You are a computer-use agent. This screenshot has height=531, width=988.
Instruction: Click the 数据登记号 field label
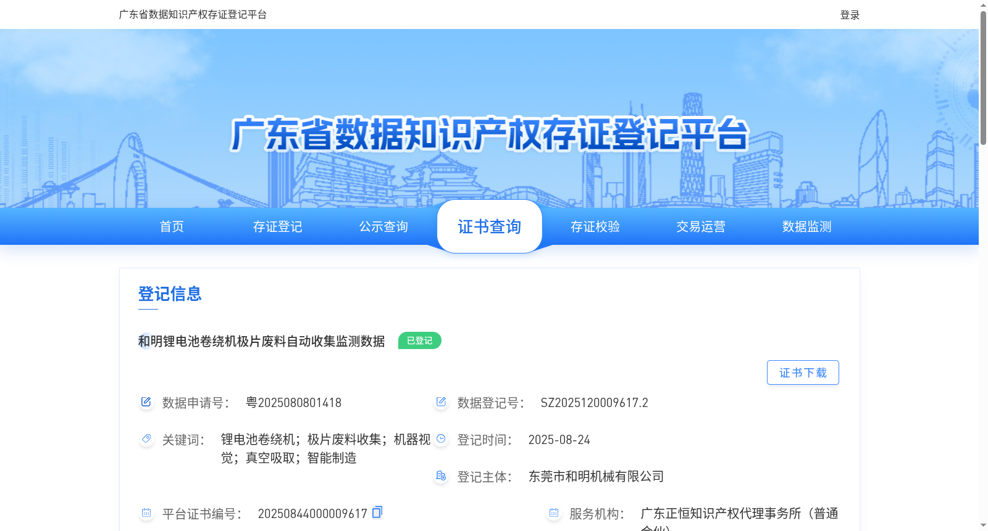tap(491, 403)
